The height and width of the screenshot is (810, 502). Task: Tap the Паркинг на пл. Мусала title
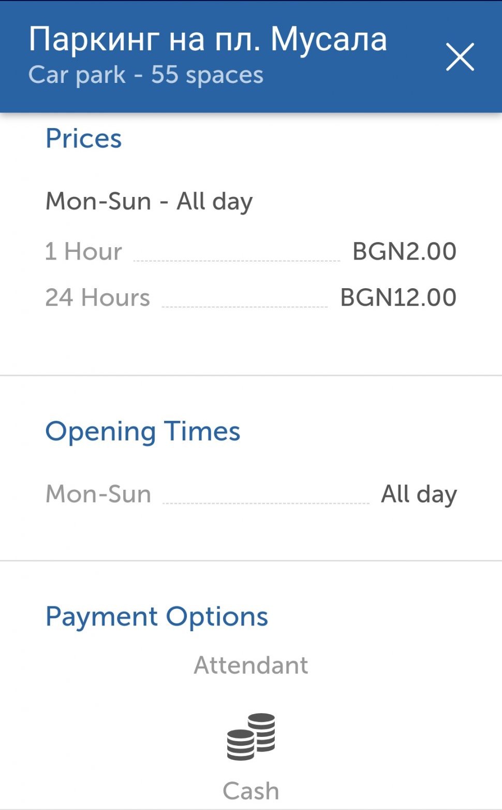(208, 39)
